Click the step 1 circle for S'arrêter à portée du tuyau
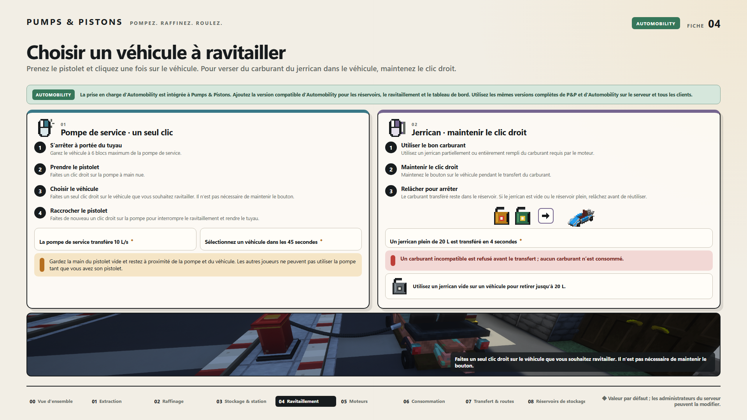Screen dimensions: 747x420 tap(40, 148)
